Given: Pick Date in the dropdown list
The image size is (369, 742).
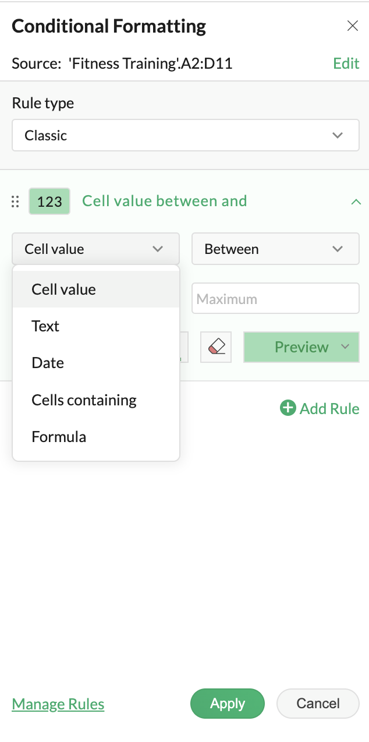Looking at the screenshot, I should click(x=48, y=363).
